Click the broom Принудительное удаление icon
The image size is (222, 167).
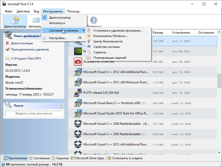(7, 49)
